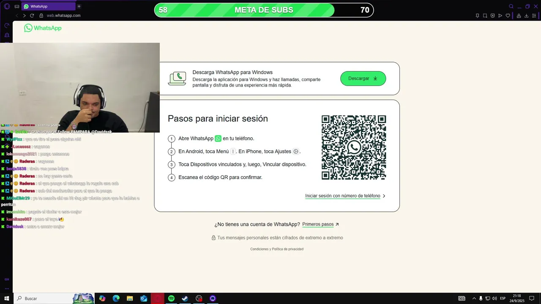The width and height of the screenshot is (541, 304).
Task: View site security padlock info
Action: pyautogui.click(x=41, y=16)
